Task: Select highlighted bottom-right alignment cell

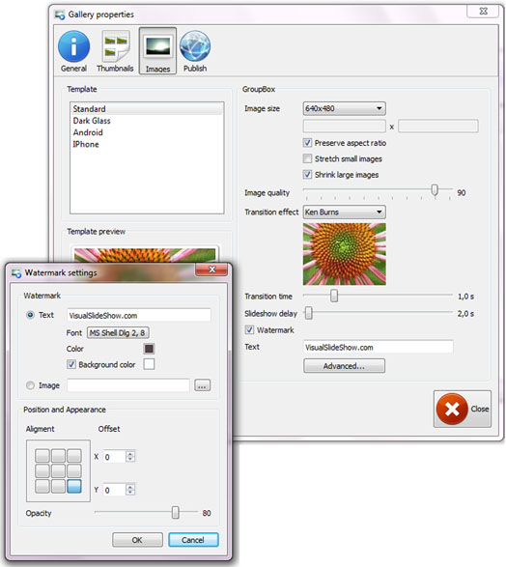Action: 74,487
